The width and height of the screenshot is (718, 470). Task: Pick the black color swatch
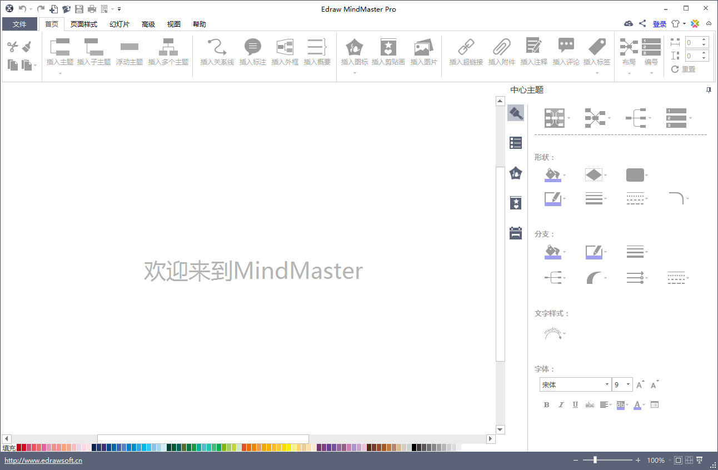414,447
